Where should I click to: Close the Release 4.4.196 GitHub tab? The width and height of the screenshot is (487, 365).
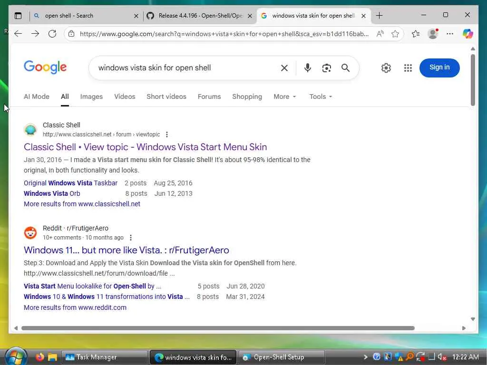[250, 16]
